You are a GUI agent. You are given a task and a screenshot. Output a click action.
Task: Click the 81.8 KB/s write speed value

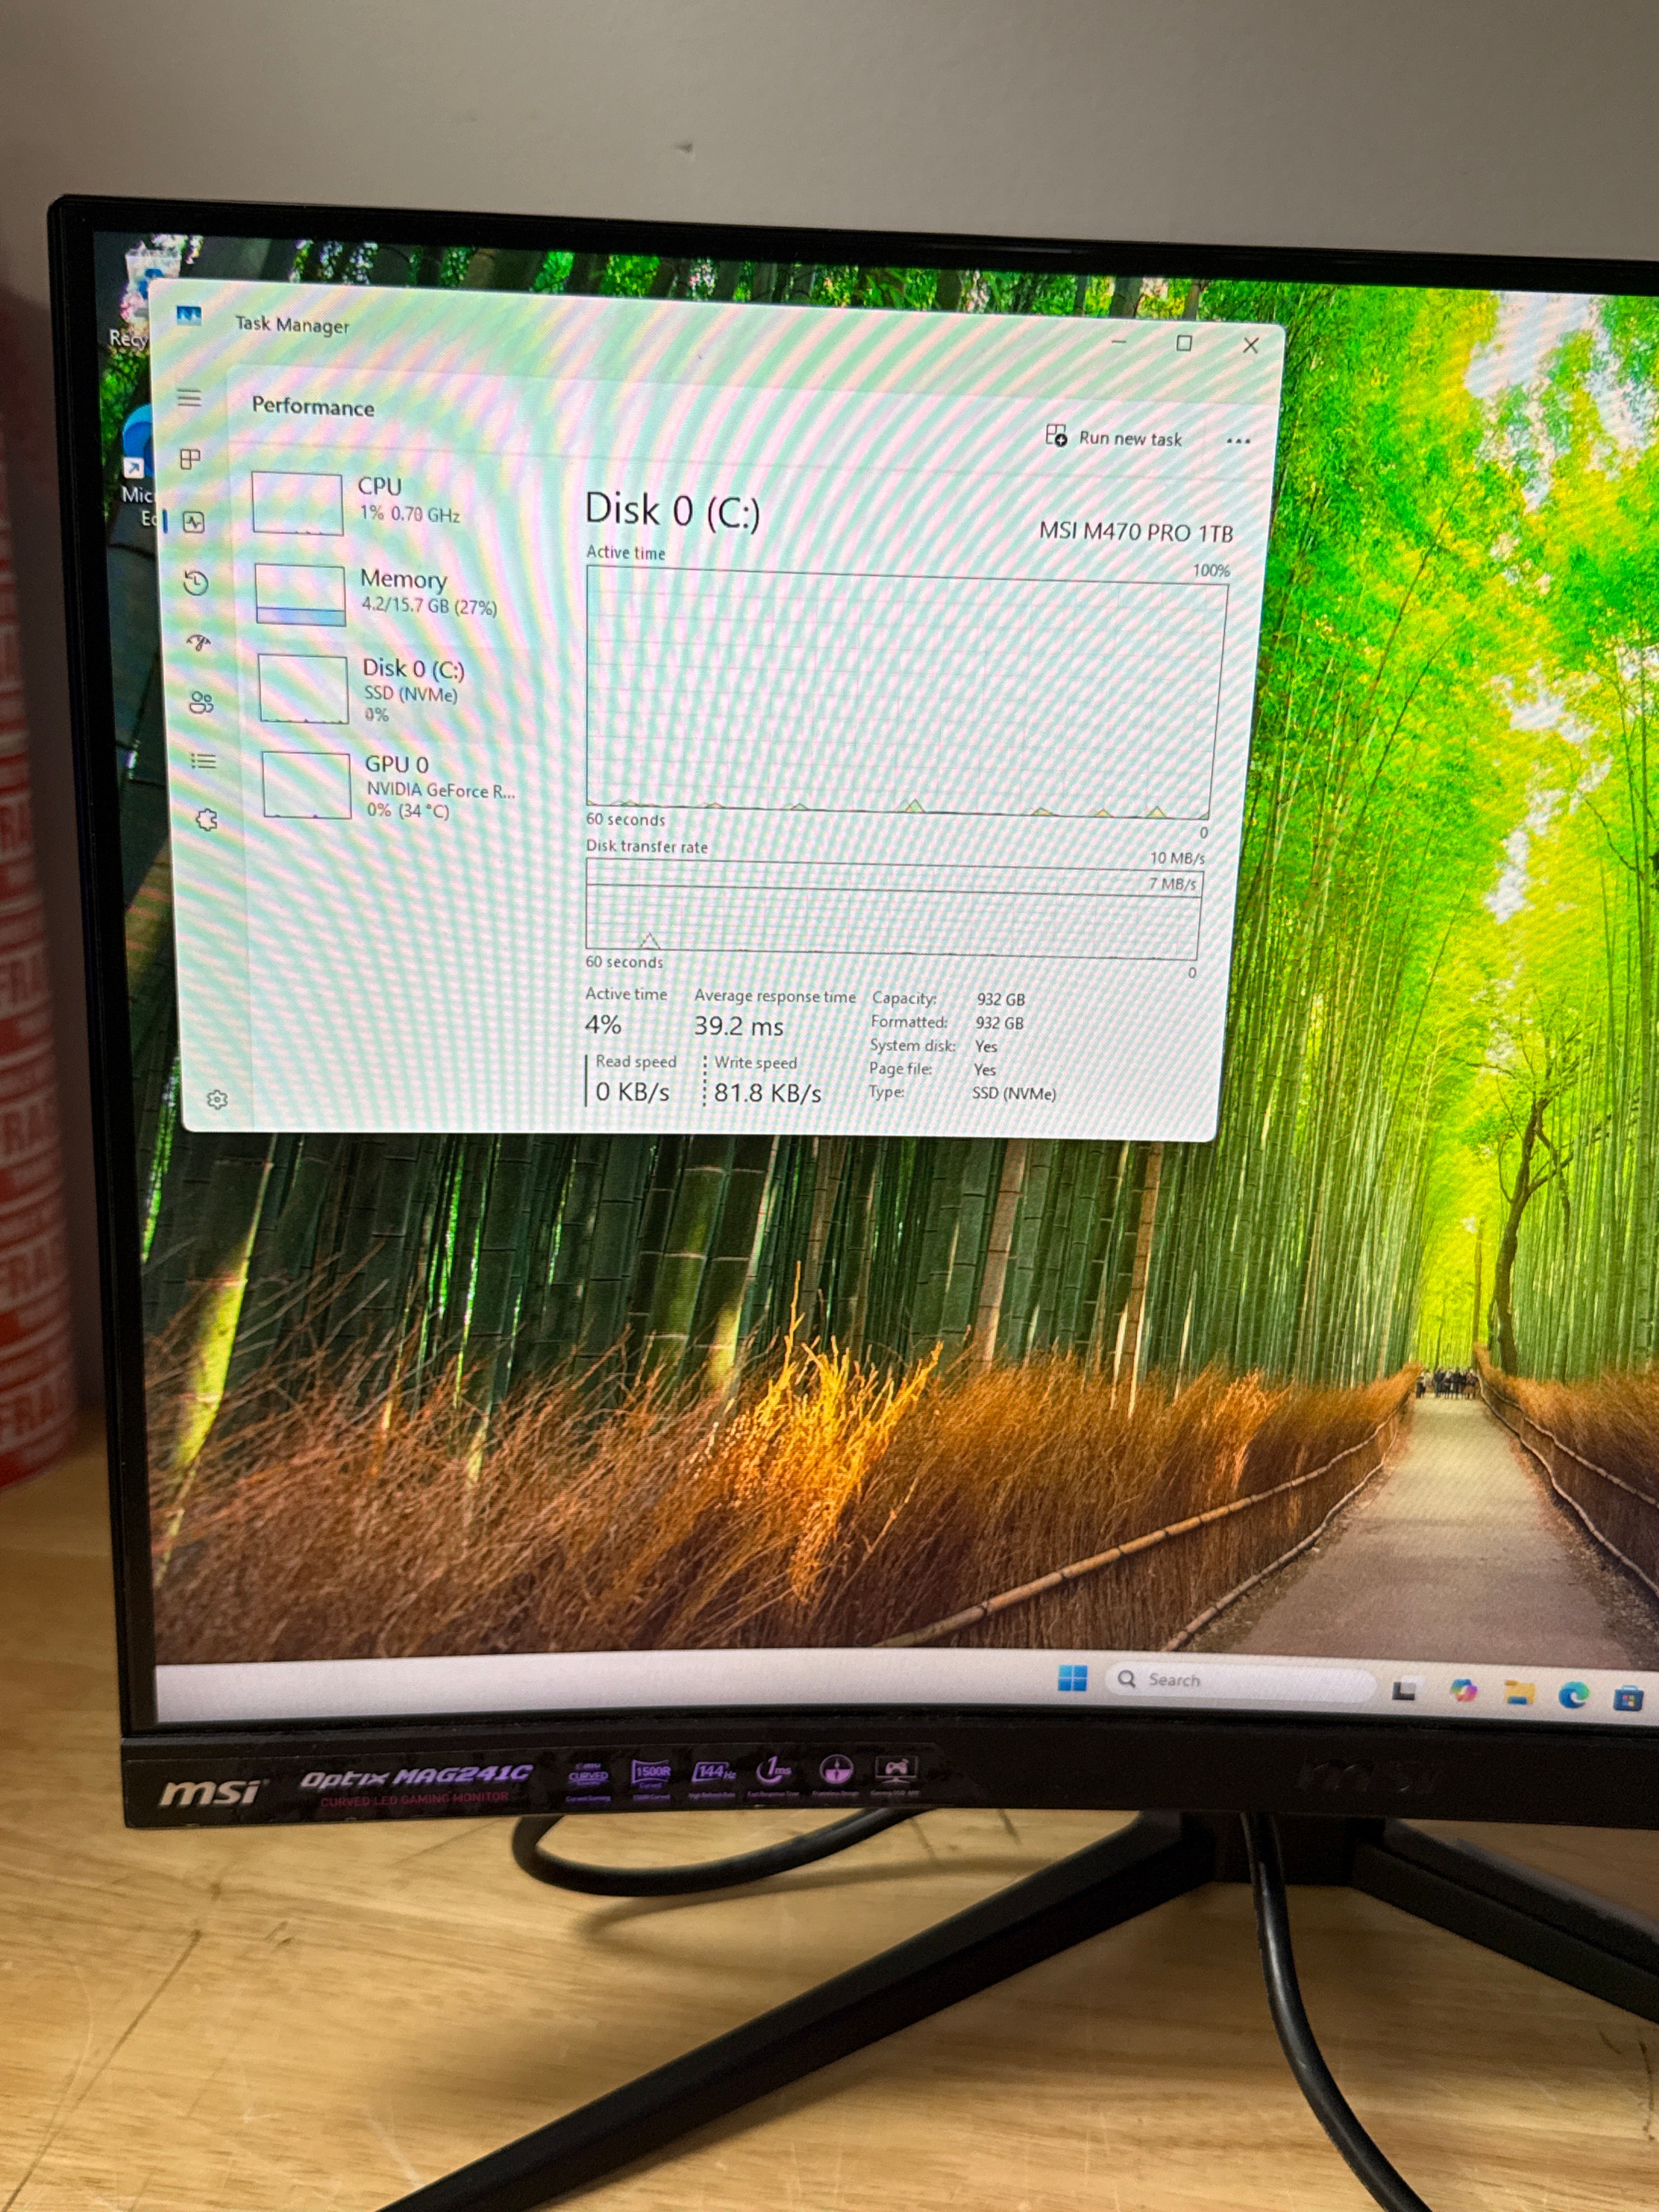[x=767, y=1093]
